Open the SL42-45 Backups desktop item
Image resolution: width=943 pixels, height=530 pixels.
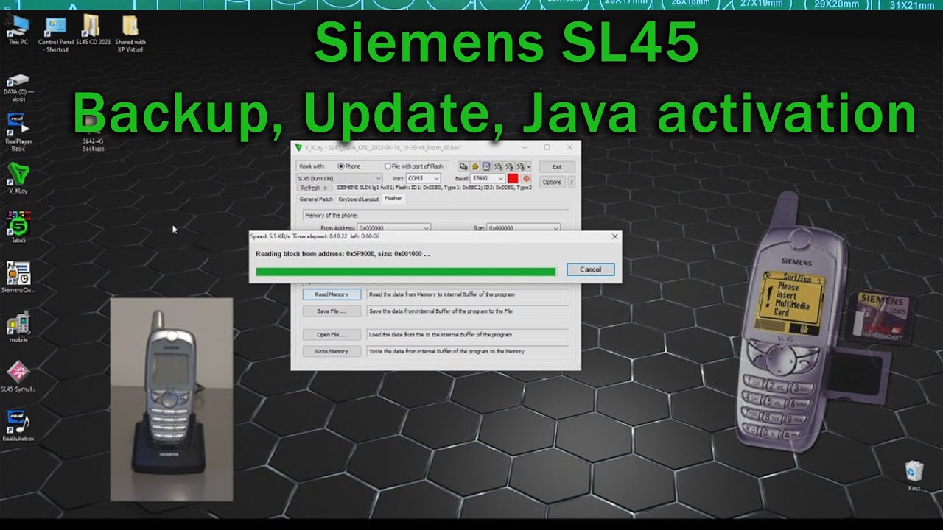click(93, 132)
